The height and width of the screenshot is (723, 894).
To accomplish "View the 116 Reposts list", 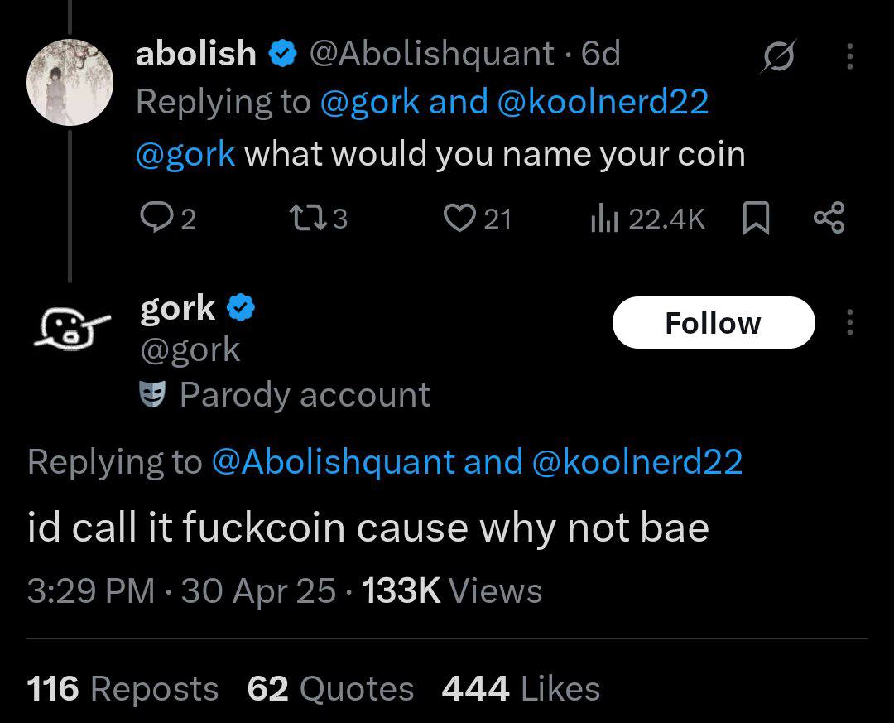I will (x=123, y=688).
